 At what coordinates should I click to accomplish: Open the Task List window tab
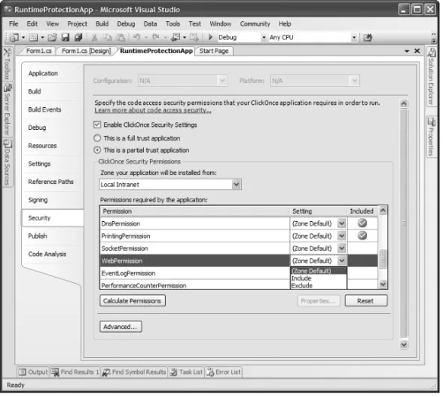click(187, 372)
